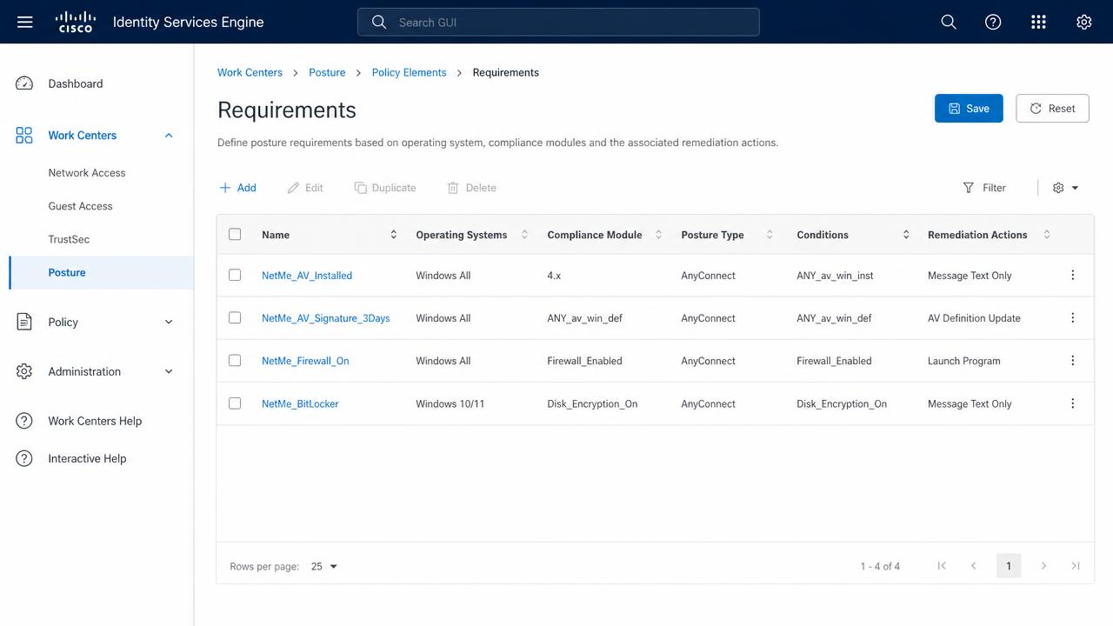Click the Reset button
Viewport: 1113px width, 626px height.
[1052, 109]
